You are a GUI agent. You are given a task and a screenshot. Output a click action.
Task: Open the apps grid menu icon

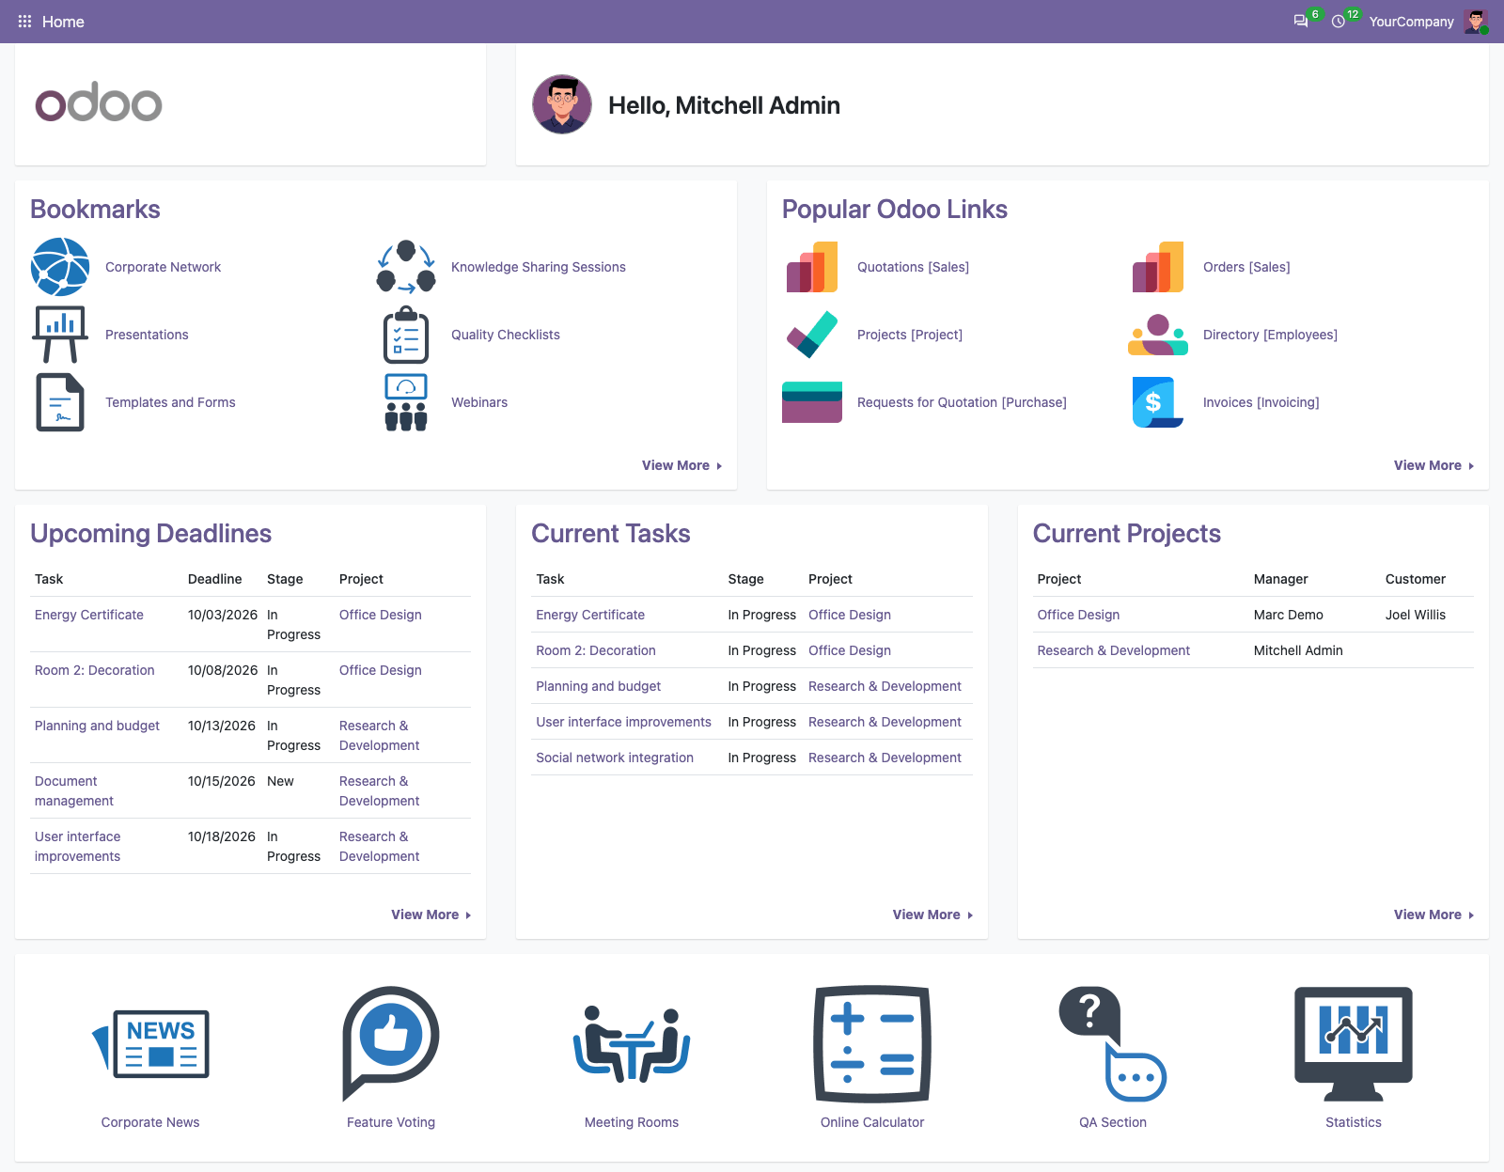click(x=24, y=21)
